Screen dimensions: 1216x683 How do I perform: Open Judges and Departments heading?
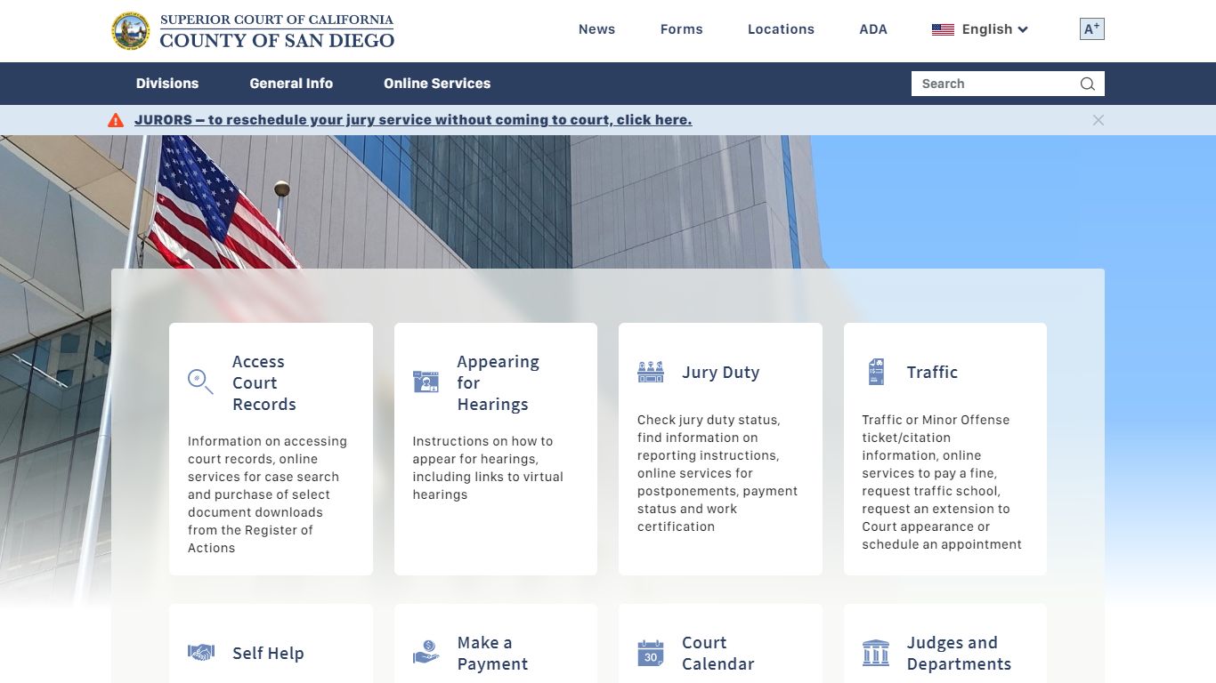[x=959, y=653]
